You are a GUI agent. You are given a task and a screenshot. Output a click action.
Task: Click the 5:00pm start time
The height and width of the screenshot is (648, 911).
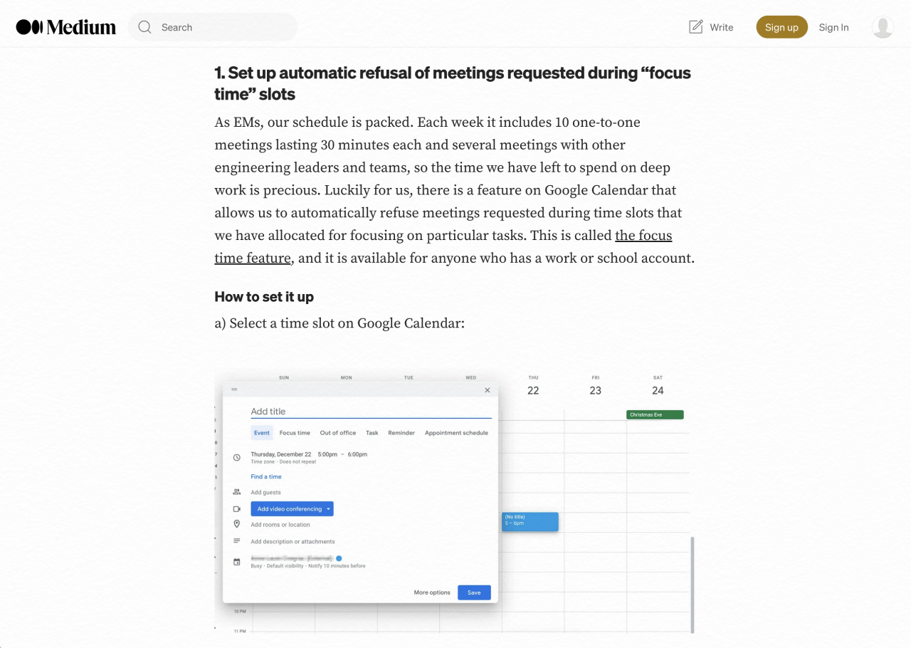[x=328, y=454]
